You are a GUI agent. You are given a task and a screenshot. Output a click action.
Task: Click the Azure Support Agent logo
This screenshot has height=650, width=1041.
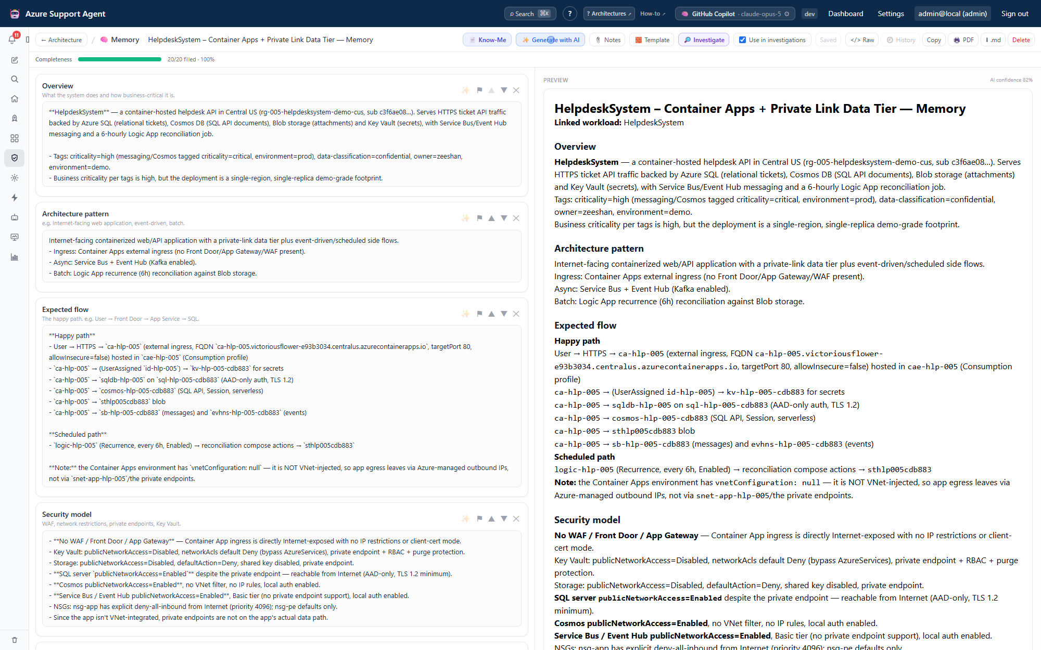coord(15,14)
